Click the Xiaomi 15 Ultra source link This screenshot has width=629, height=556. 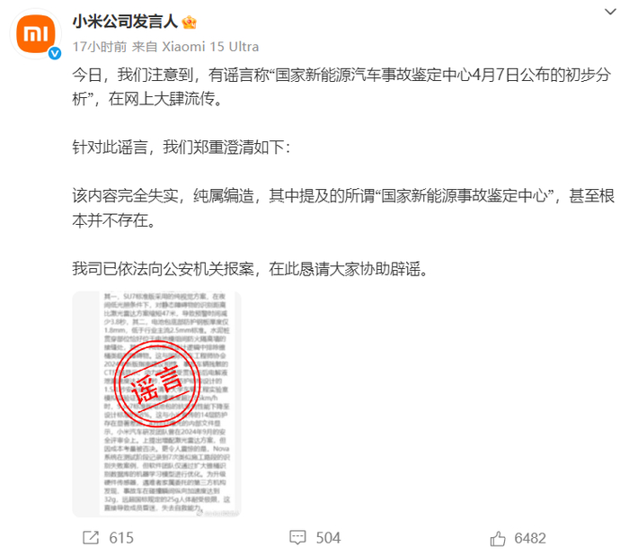coord(210,47)
